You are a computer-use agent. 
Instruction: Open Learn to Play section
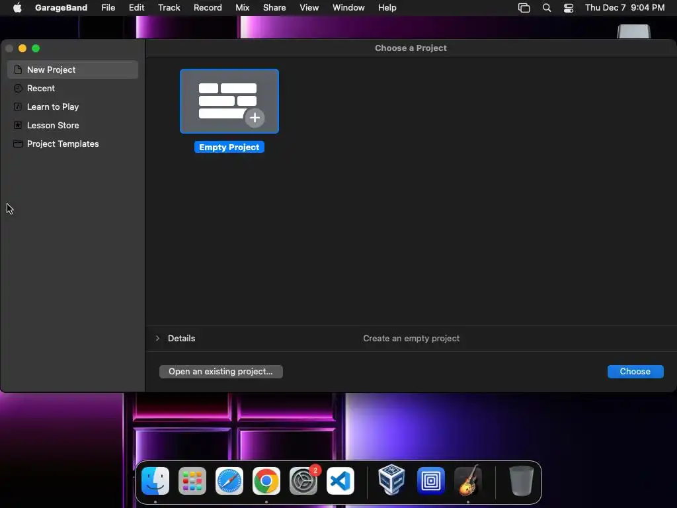pyautogui.click(x=73, y=106)
